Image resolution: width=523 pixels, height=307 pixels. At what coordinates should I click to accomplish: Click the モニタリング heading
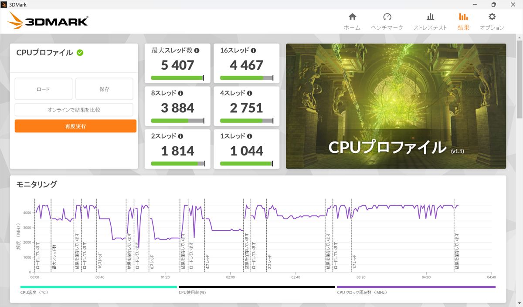click(x=37, y=184)
